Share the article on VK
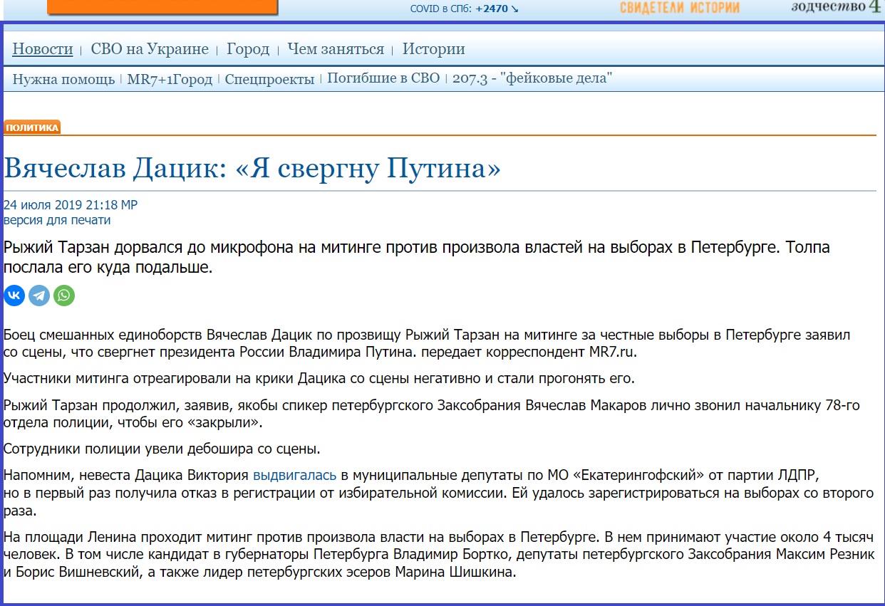 (x=14, y=296)
